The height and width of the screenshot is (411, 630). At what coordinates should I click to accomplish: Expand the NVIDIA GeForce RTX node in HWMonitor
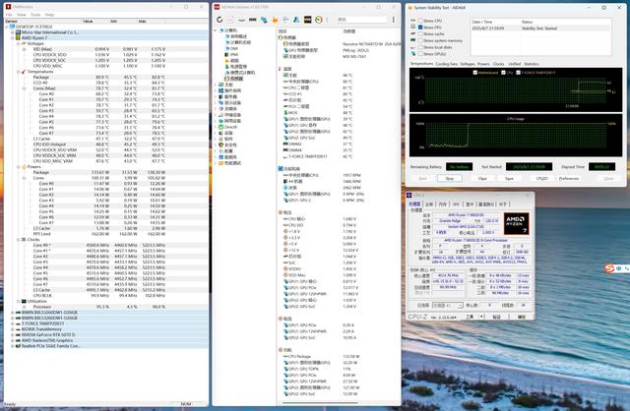[x=13, y=334]
